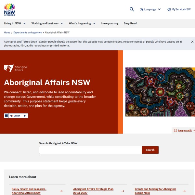Click the Aboriginal Affairs hand logo
This screenshot has width=195, height=195.
pyautogui.click(x=9, y=68)
